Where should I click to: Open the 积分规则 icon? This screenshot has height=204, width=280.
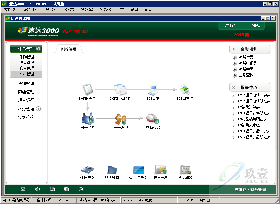[x=161, y=170]
